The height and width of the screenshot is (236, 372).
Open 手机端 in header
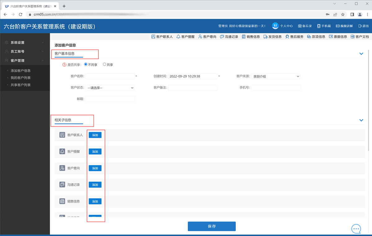click(x=324, y=26)
